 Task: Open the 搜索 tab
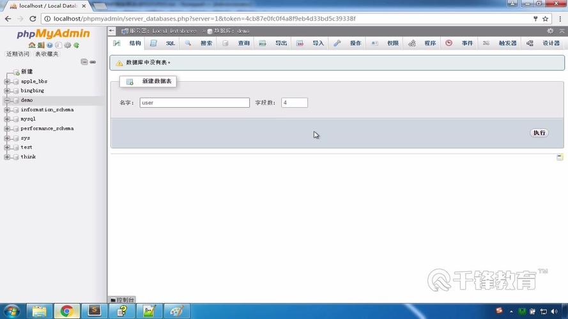199,43
